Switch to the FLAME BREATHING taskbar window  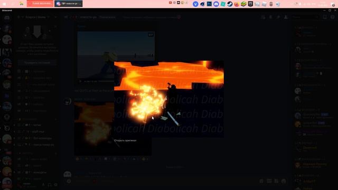[x=40, y=4]
